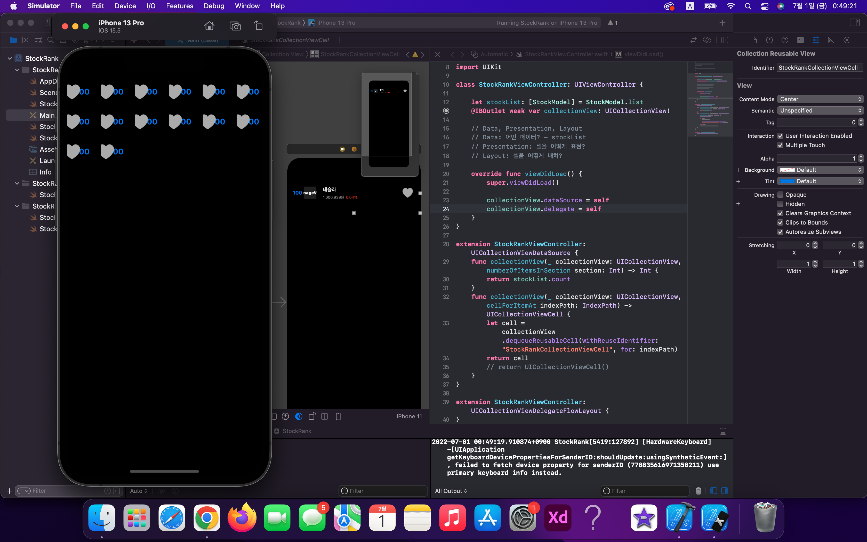Viewport: 867px width, 542px height.
Task: Open the Size inspector ruler icon
Action: (831, 40)
